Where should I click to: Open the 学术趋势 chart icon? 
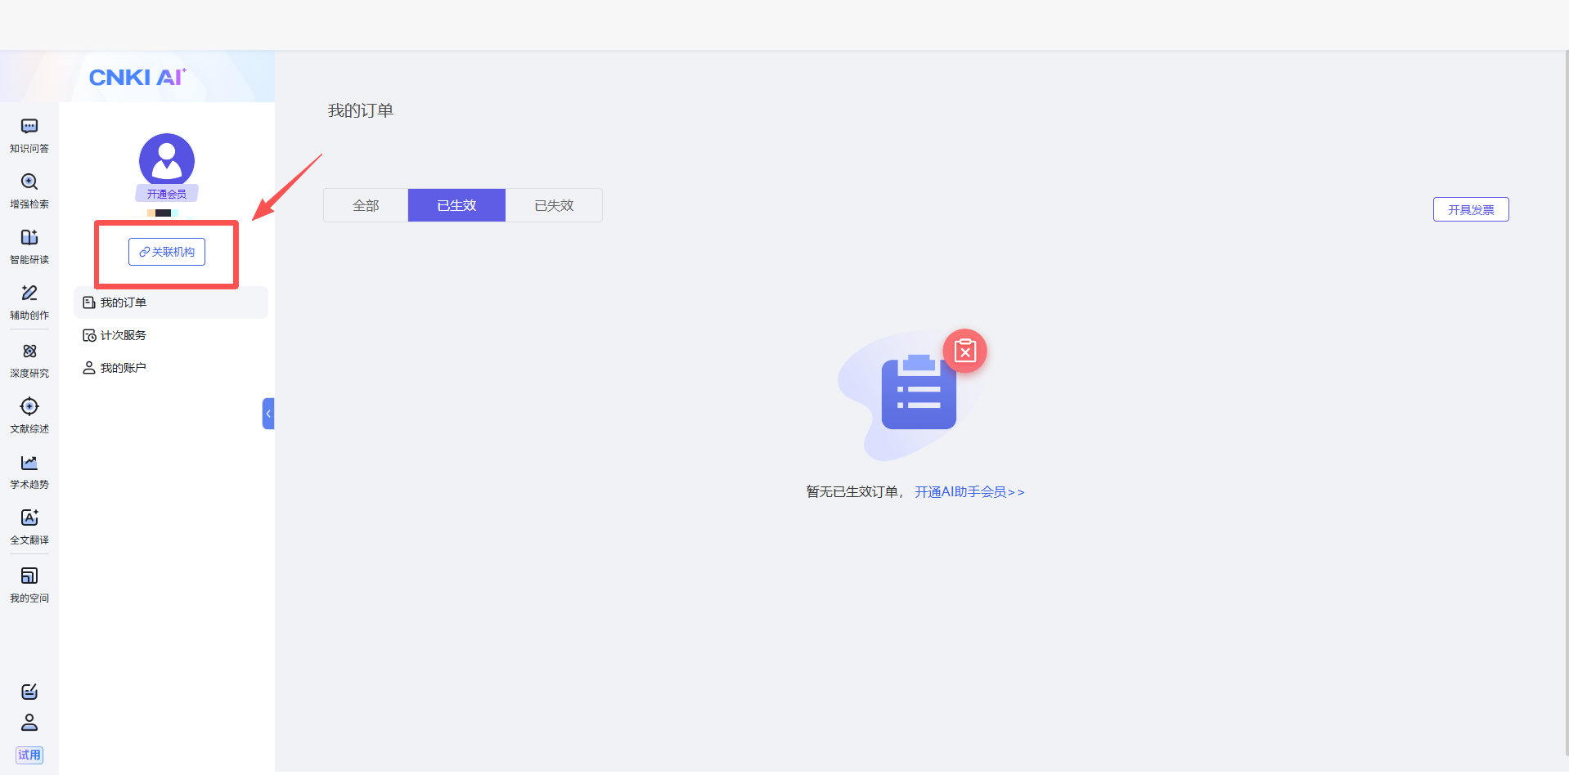coord(29,463)
